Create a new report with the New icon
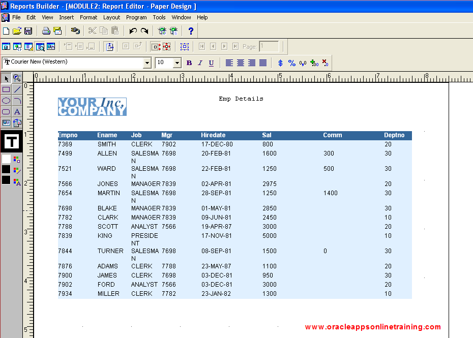Viewport: 473px width, 338px height. click(x=6, y=31)
